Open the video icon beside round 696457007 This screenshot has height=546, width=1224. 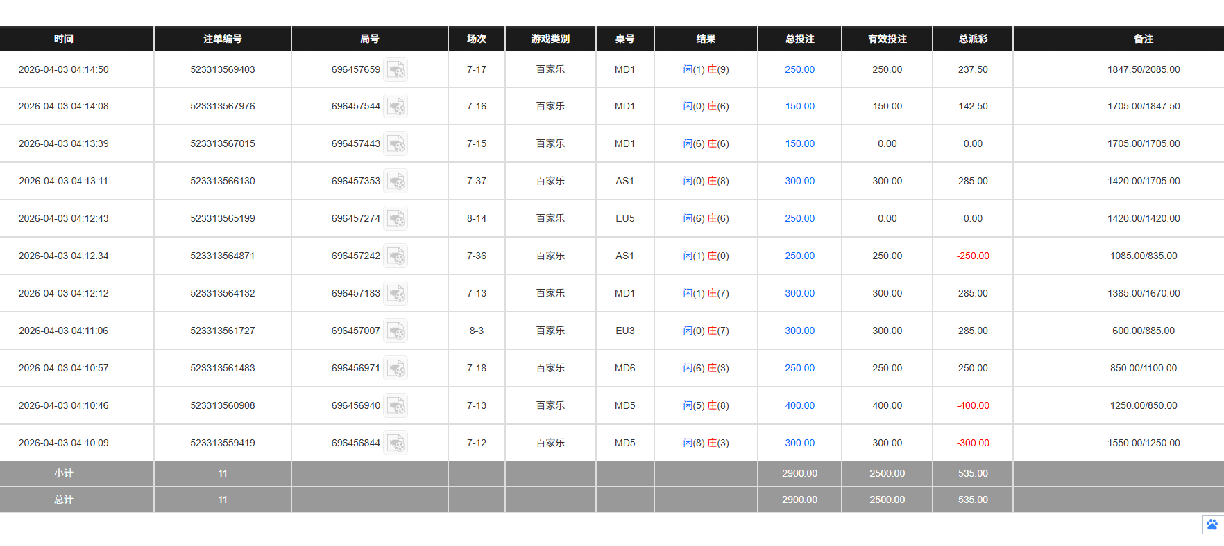click(x=396, y=331)
